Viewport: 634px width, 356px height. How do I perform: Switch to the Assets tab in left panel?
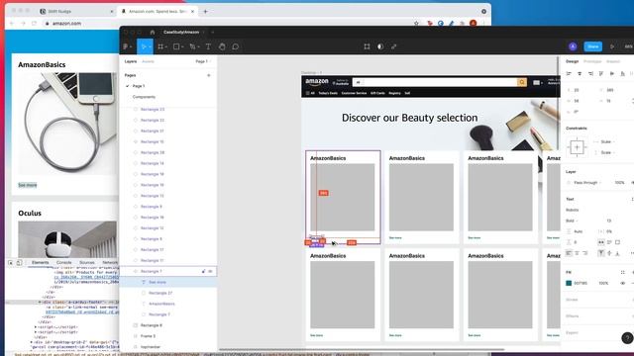point(148,61)
